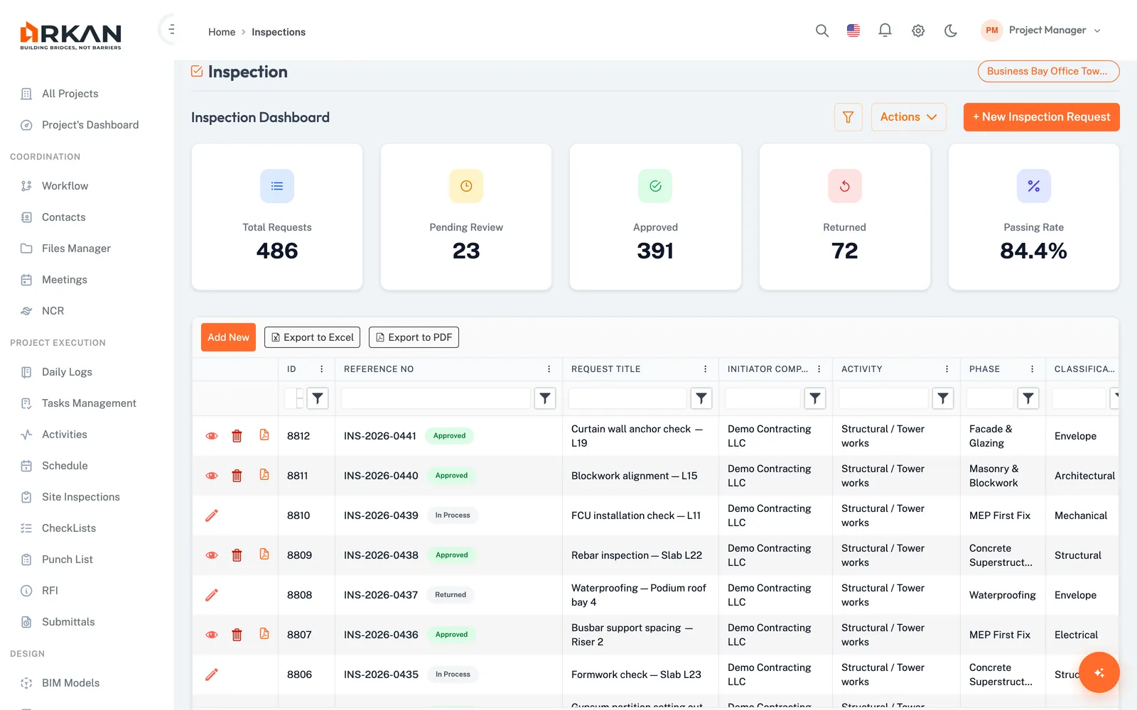Navigate to Files Manager in the sidebar
The width and height of the screenshot is (1137, 710).
pos(76,248)
